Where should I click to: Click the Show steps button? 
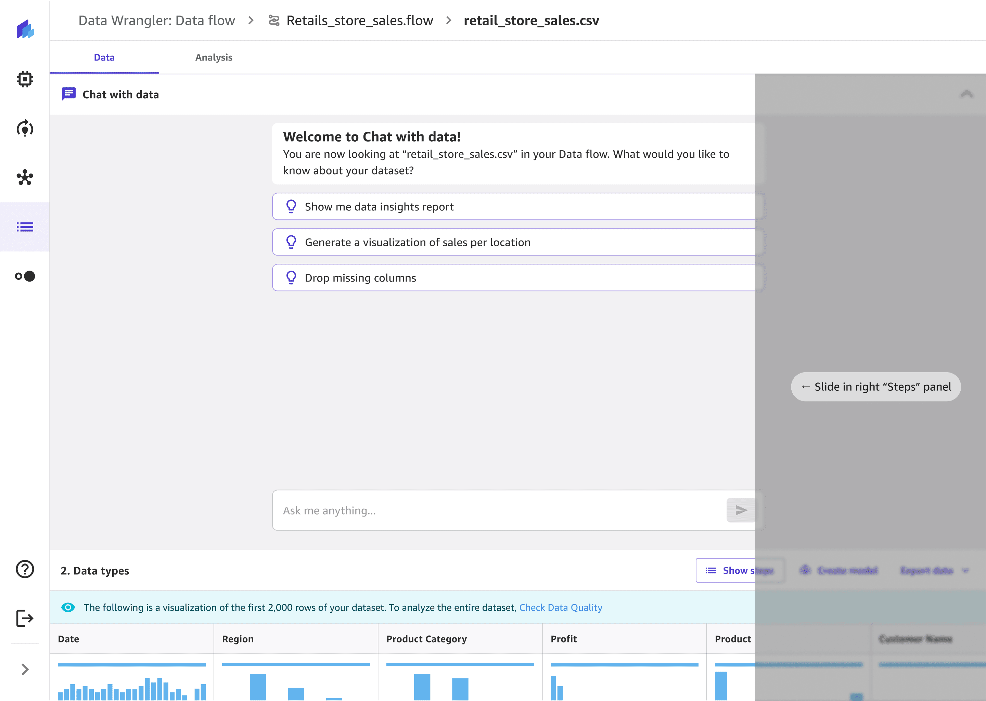[x=730, y=571]
